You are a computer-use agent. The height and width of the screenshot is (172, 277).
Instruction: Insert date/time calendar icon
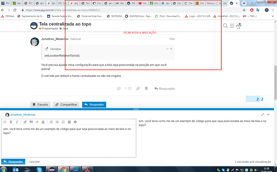click(x=69, y=122)
